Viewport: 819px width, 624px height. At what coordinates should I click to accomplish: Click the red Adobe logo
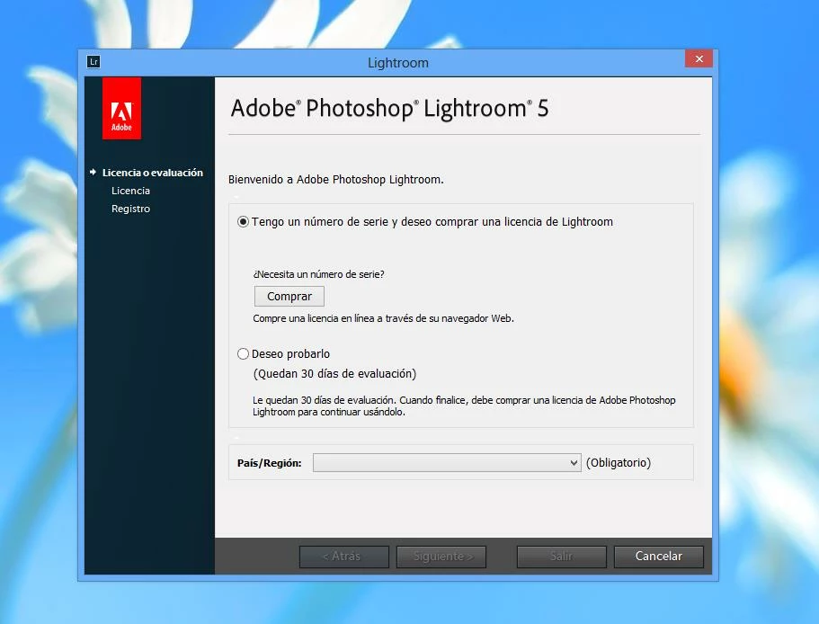(121, 109)
